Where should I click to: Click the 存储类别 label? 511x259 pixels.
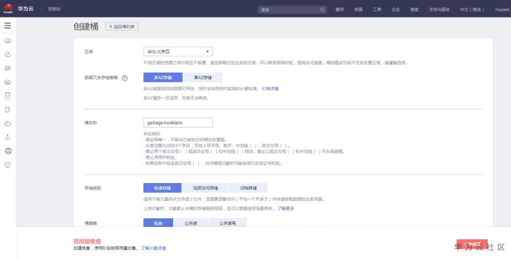tap(93, 188)
